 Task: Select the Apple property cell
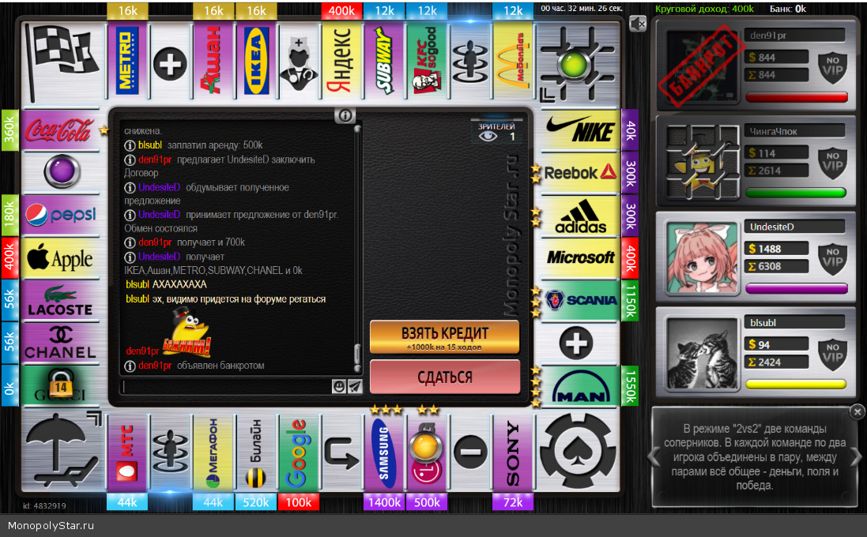pos(61,257)
